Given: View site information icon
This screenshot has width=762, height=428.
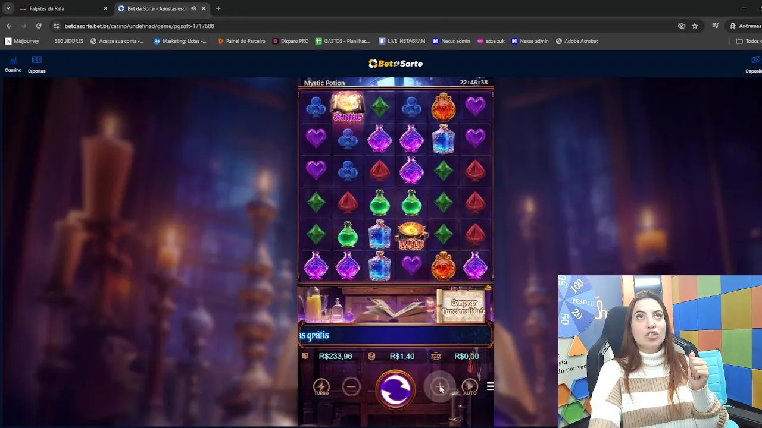Looking at the screenshot, I should click(x=57, y=26).
